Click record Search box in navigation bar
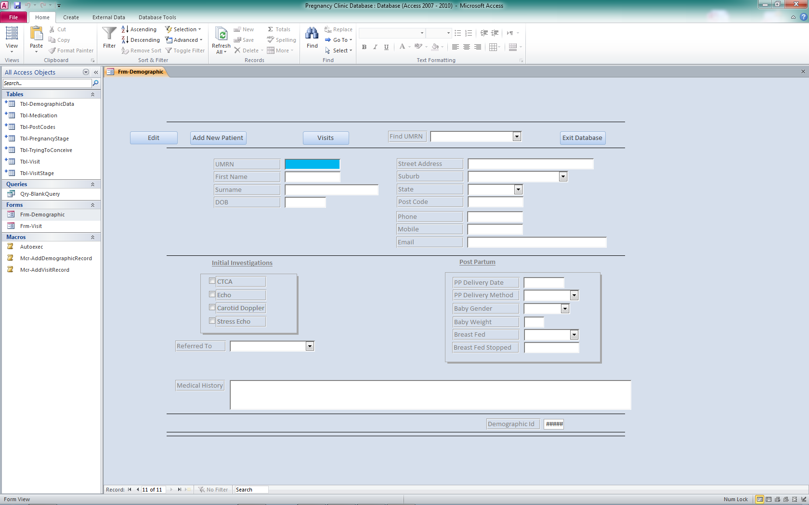Viewport: 809px width, 505px height. pos(251,490)
